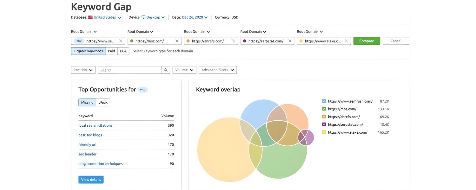
Task: Uncheck moz.com in the Keyword overlap legend
Action: click(x=324, y=109)
